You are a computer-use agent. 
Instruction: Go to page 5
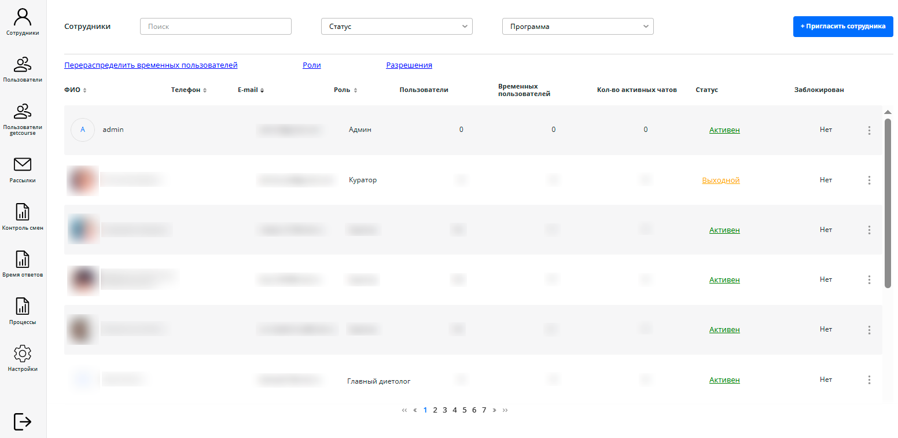click(464, 410)
